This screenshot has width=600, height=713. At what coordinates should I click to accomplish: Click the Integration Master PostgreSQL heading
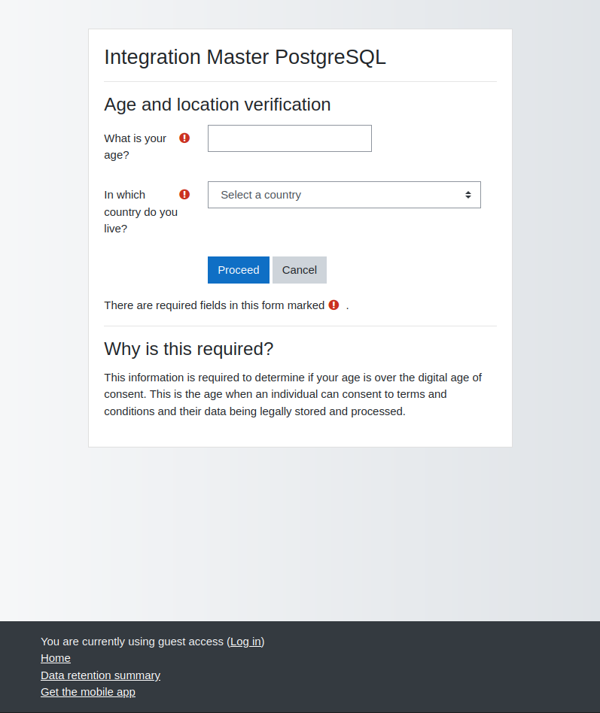pyautogui.click(x=245, y=57)
